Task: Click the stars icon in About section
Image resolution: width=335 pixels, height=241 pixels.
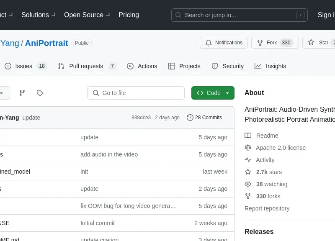Action: pyautogui.click(x=248, y=172)
